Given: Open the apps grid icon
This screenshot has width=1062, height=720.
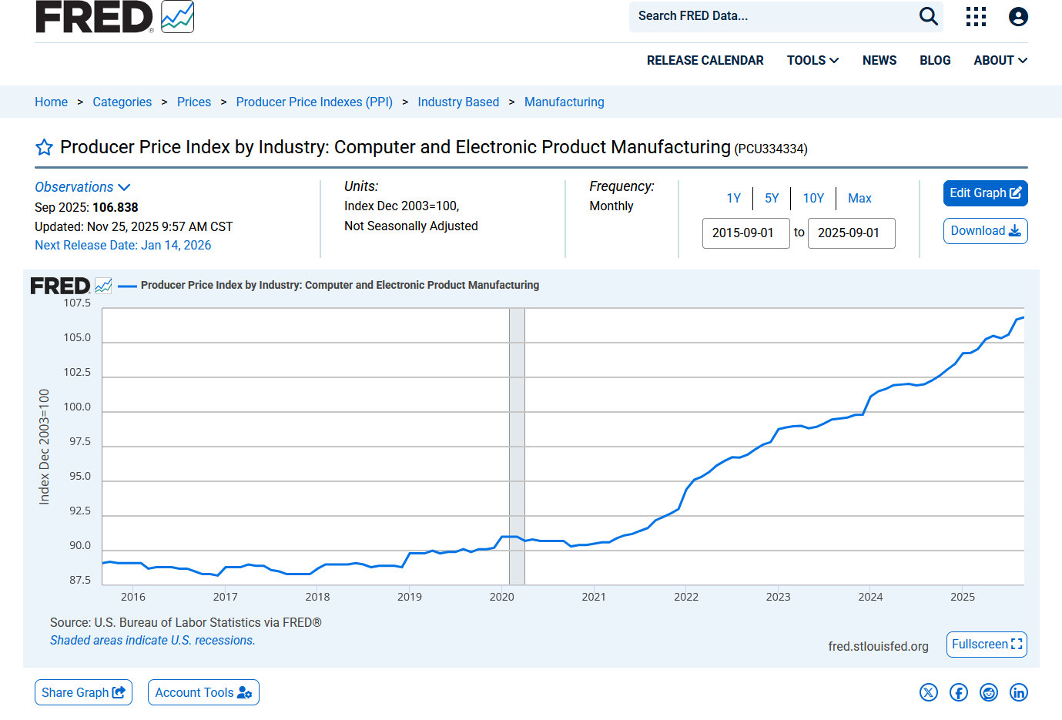Looking at the screenshot, I should click(976, 16).
